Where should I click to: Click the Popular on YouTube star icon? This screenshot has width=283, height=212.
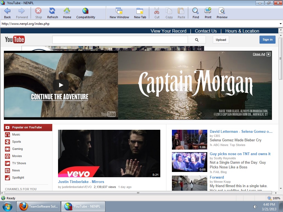[7, 128]
